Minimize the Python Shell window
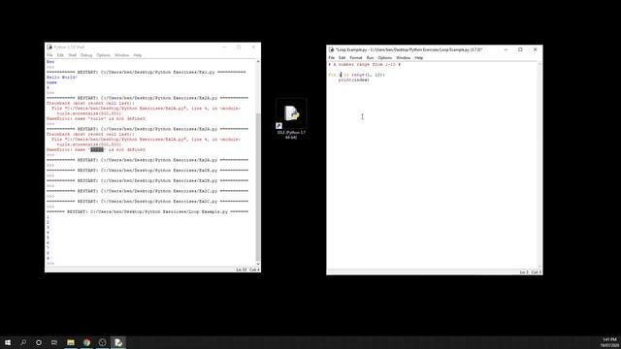621x349 pixels. (224, 48)
